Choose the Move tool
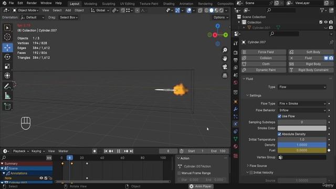 pos(7,48)
